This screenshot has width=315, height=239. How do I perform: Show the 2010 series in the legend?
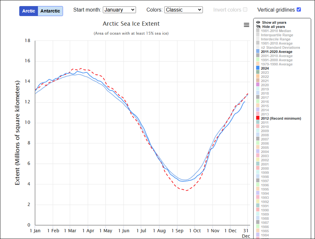pyautogui.click(x=265, y=127)
